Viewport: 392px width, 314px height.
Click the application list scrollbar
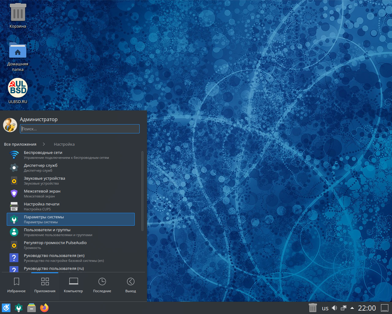coord(142,191)
